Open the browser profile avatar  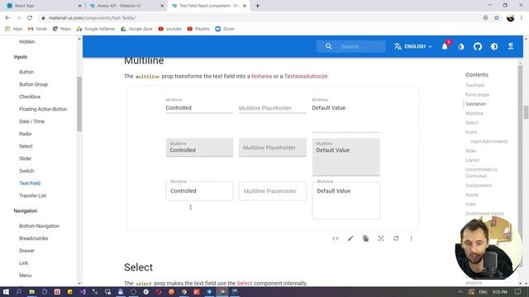(x=511, y=18)
